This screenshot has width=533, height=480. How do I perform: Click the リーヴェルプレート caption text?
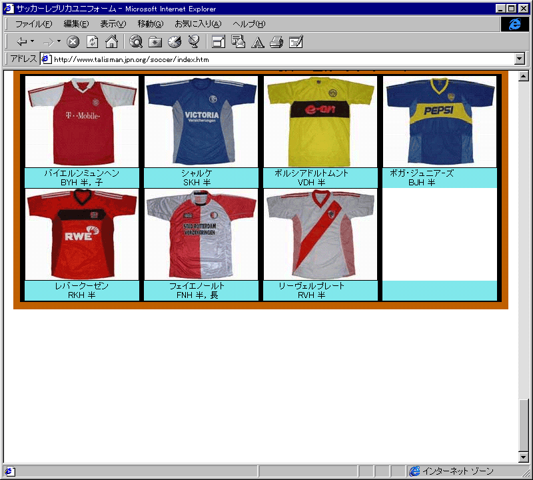311,286
